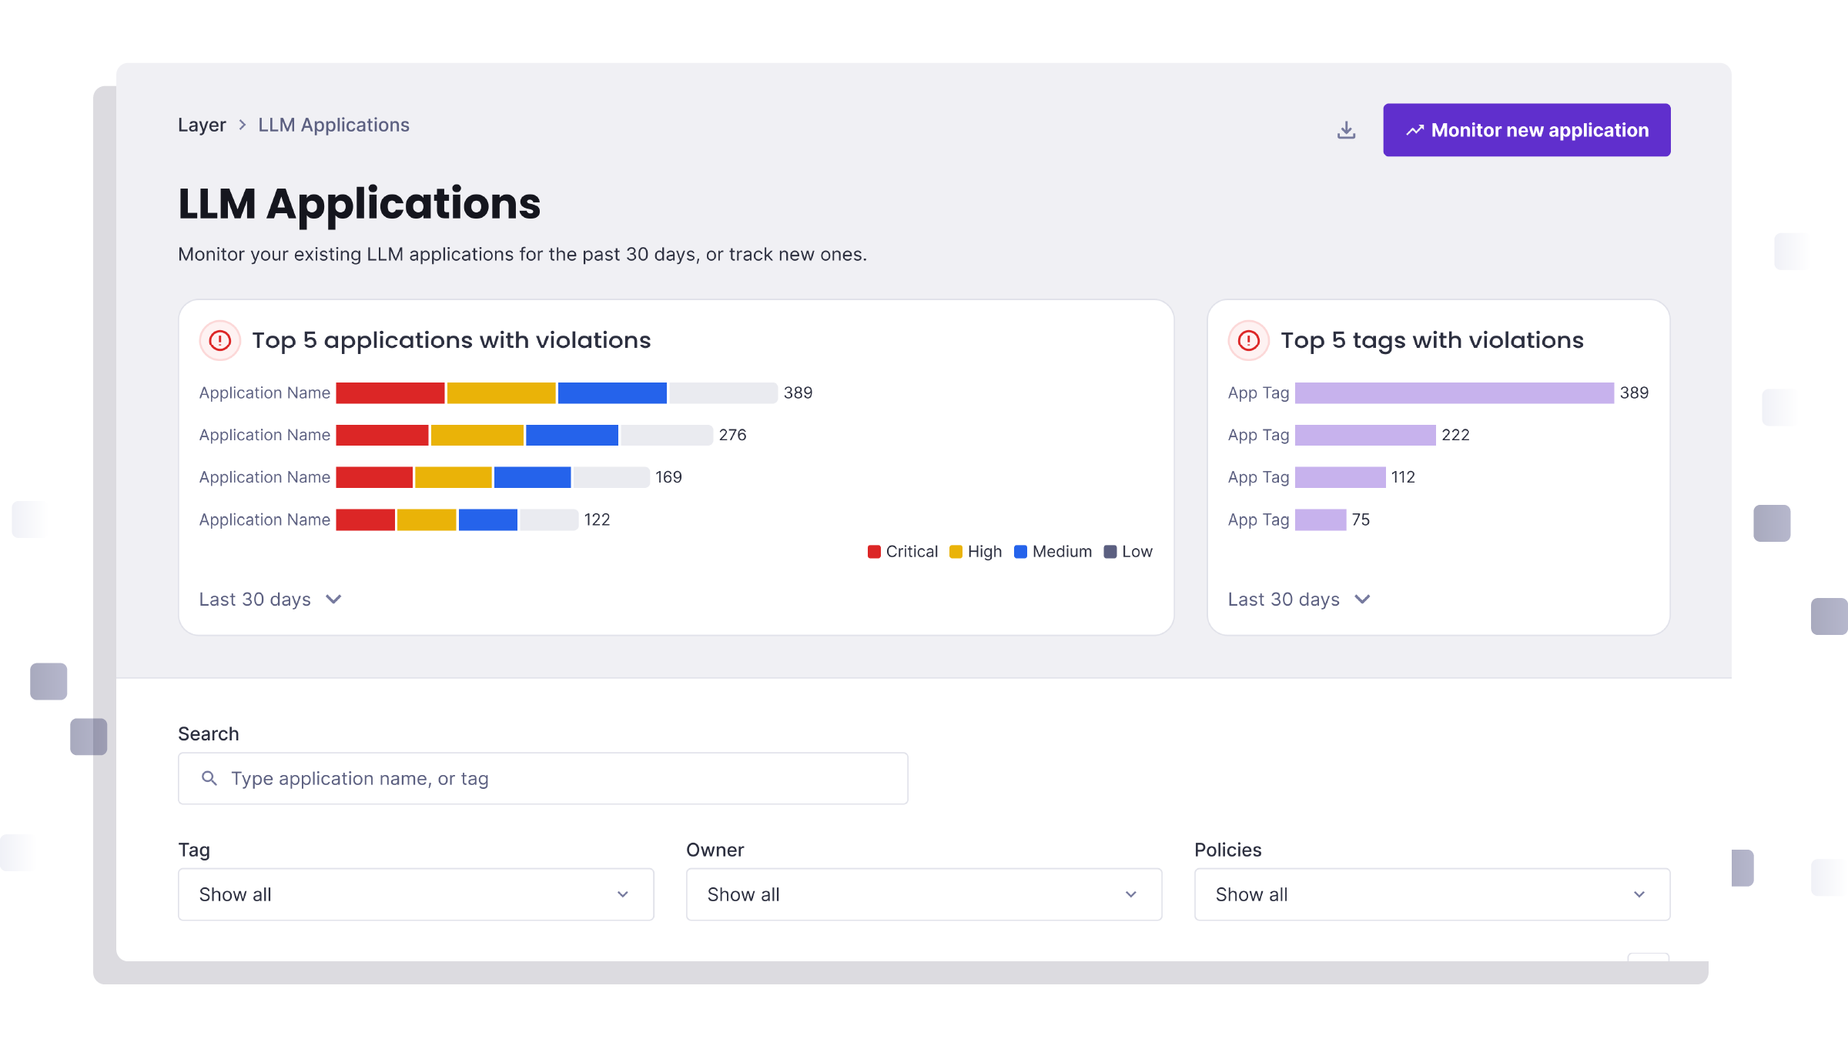The height and width of the screenshot is (1039, 1848).
Task: Open the Owner filter Show all dropdown
Action: [923, 894]
